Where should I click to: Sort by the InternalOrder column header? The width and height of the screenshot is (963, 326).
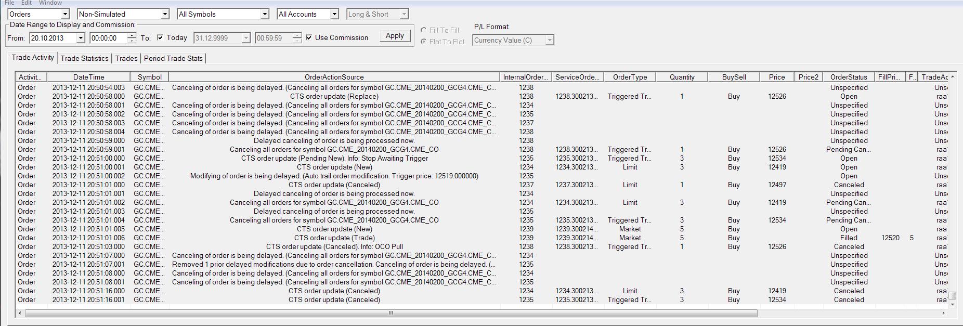pos(525,77)
